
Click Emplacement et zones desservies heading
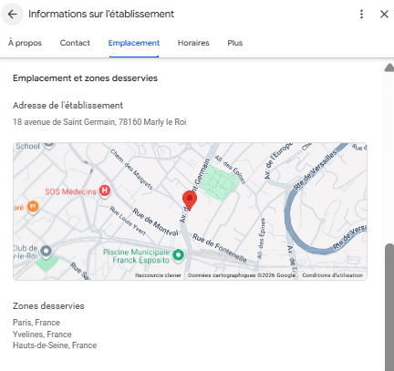click(x=85, y=78)
